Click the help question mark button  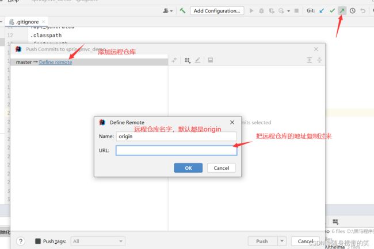coord(21,241)
